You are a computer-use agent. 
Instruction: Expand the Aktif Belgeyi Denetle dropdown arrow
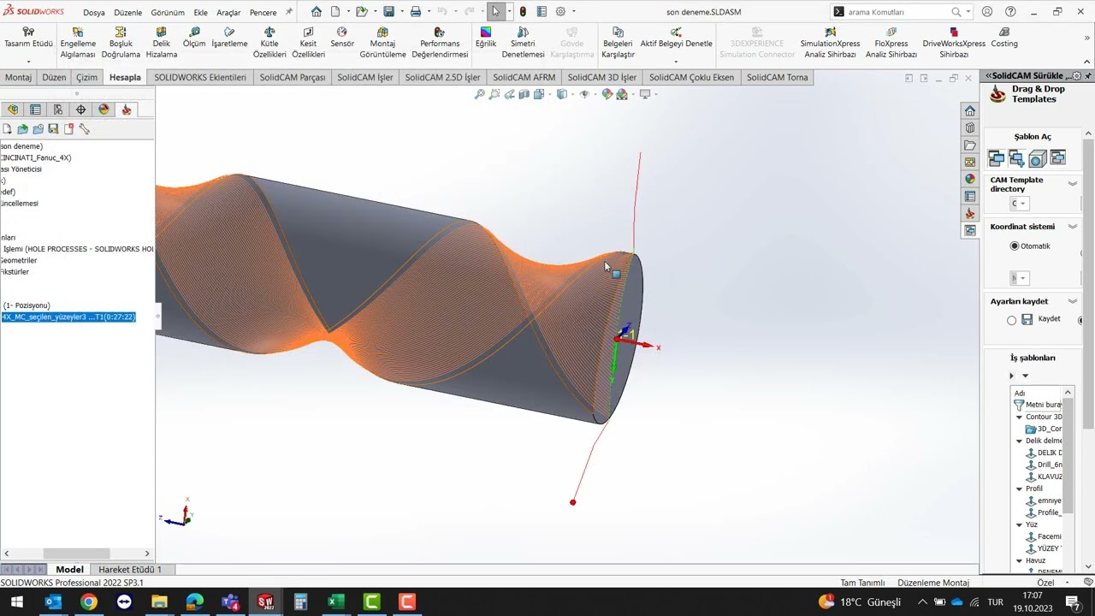pyautogui.click(x=676, y=61)
